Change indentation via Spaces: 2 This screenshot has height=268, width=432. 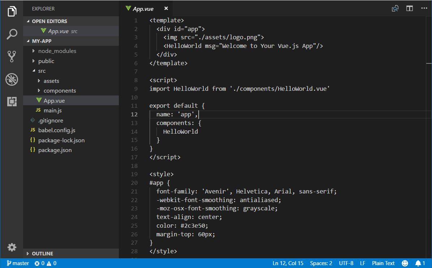pyautogui.click(x=321, y=263)
